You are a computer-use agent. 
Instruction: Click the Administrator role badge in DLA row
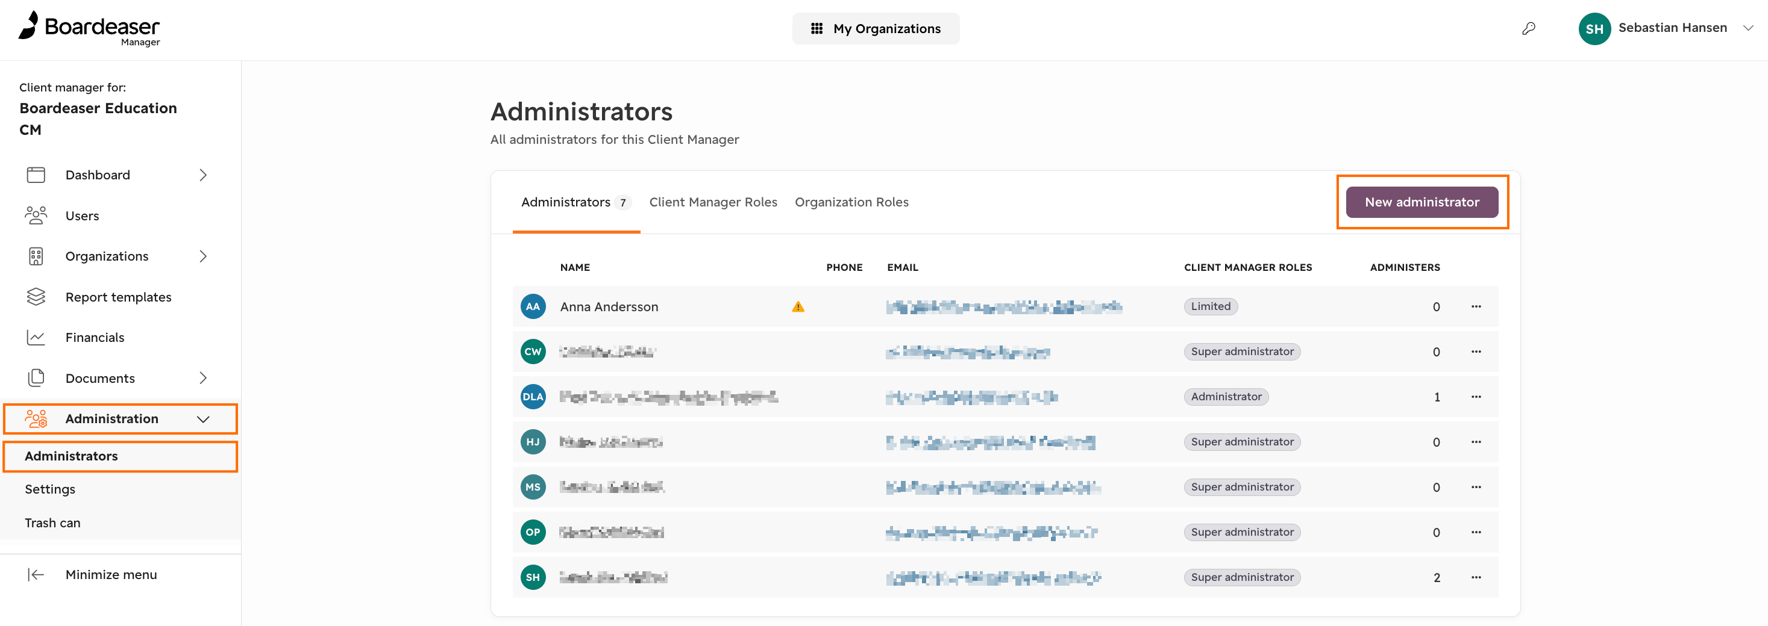(1226, 397)
